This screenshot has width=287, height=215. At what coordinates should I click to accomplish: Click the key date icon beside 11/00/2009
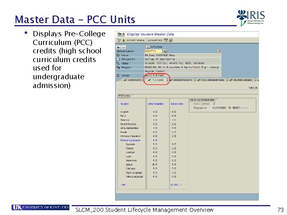[x=148, y=47]
